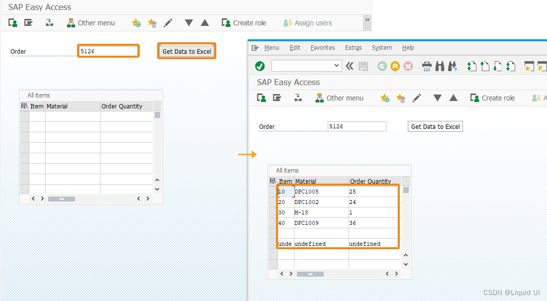Click Other menu in back window
Screen dimensions: 547x301
[91, 23]
